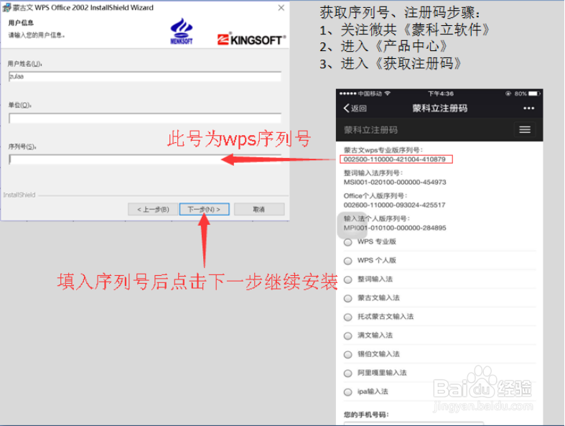Image resolution: width=565 pixels, height=426 pixels.
Task: Click the Back (上一步) button
Action: click(x=153, y=209)
